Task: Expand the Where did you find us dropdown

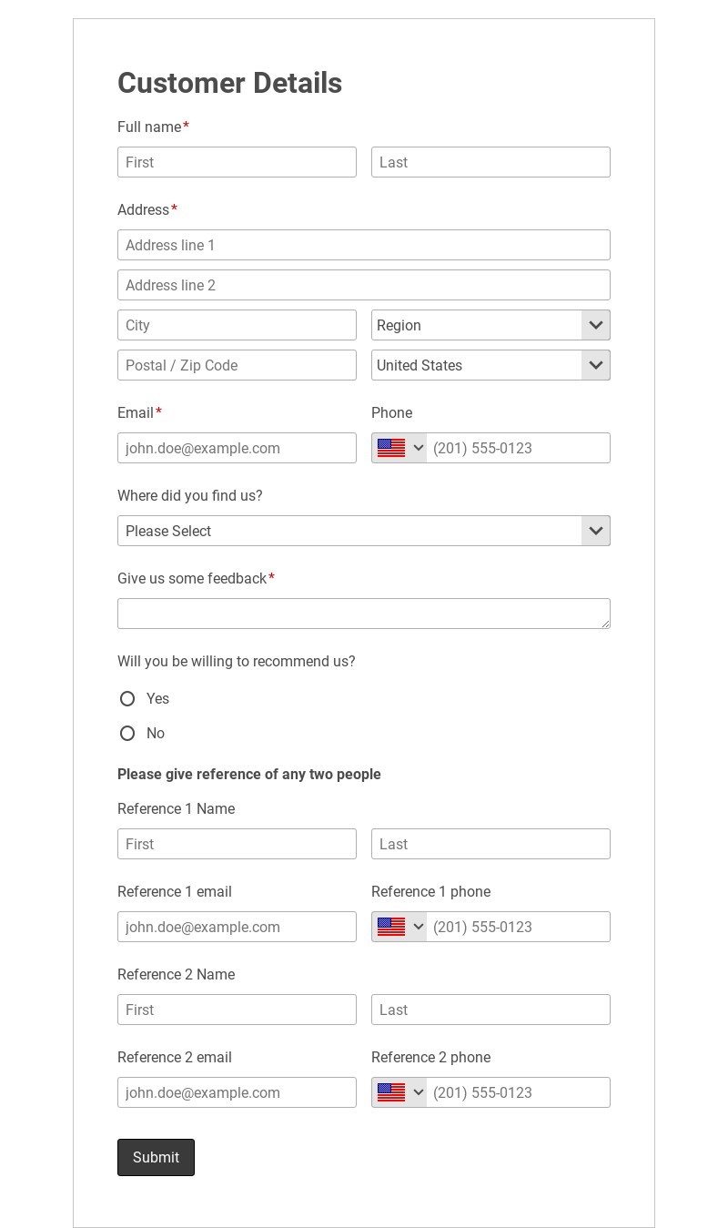Action: 363,531
